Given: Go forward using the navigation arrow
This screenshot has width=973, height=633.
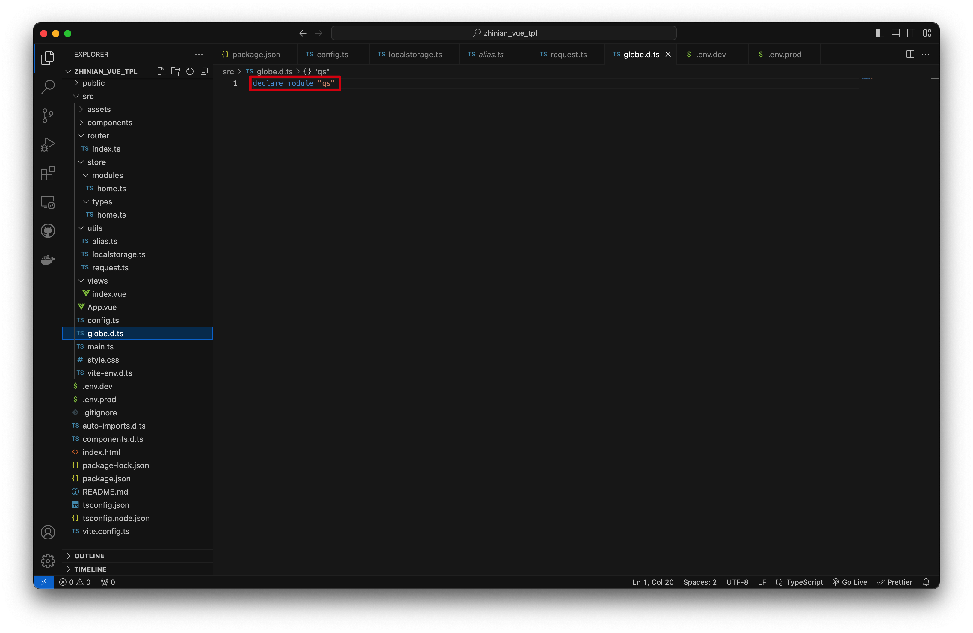Looking at the screenshot, I should [319, 33].
